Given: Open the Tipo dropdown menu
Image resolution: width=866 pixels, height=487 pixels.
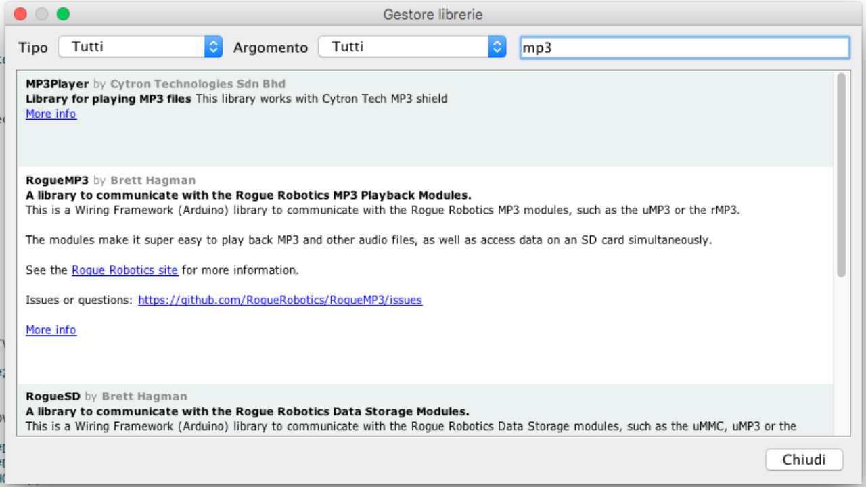Looking at the screenshot, I should tap(140, 47).
